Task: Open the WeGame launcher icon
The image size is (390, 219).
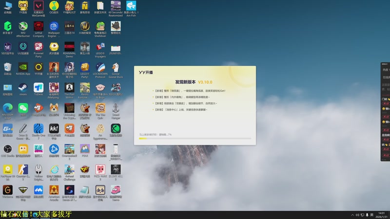Action: click(7, 190)
